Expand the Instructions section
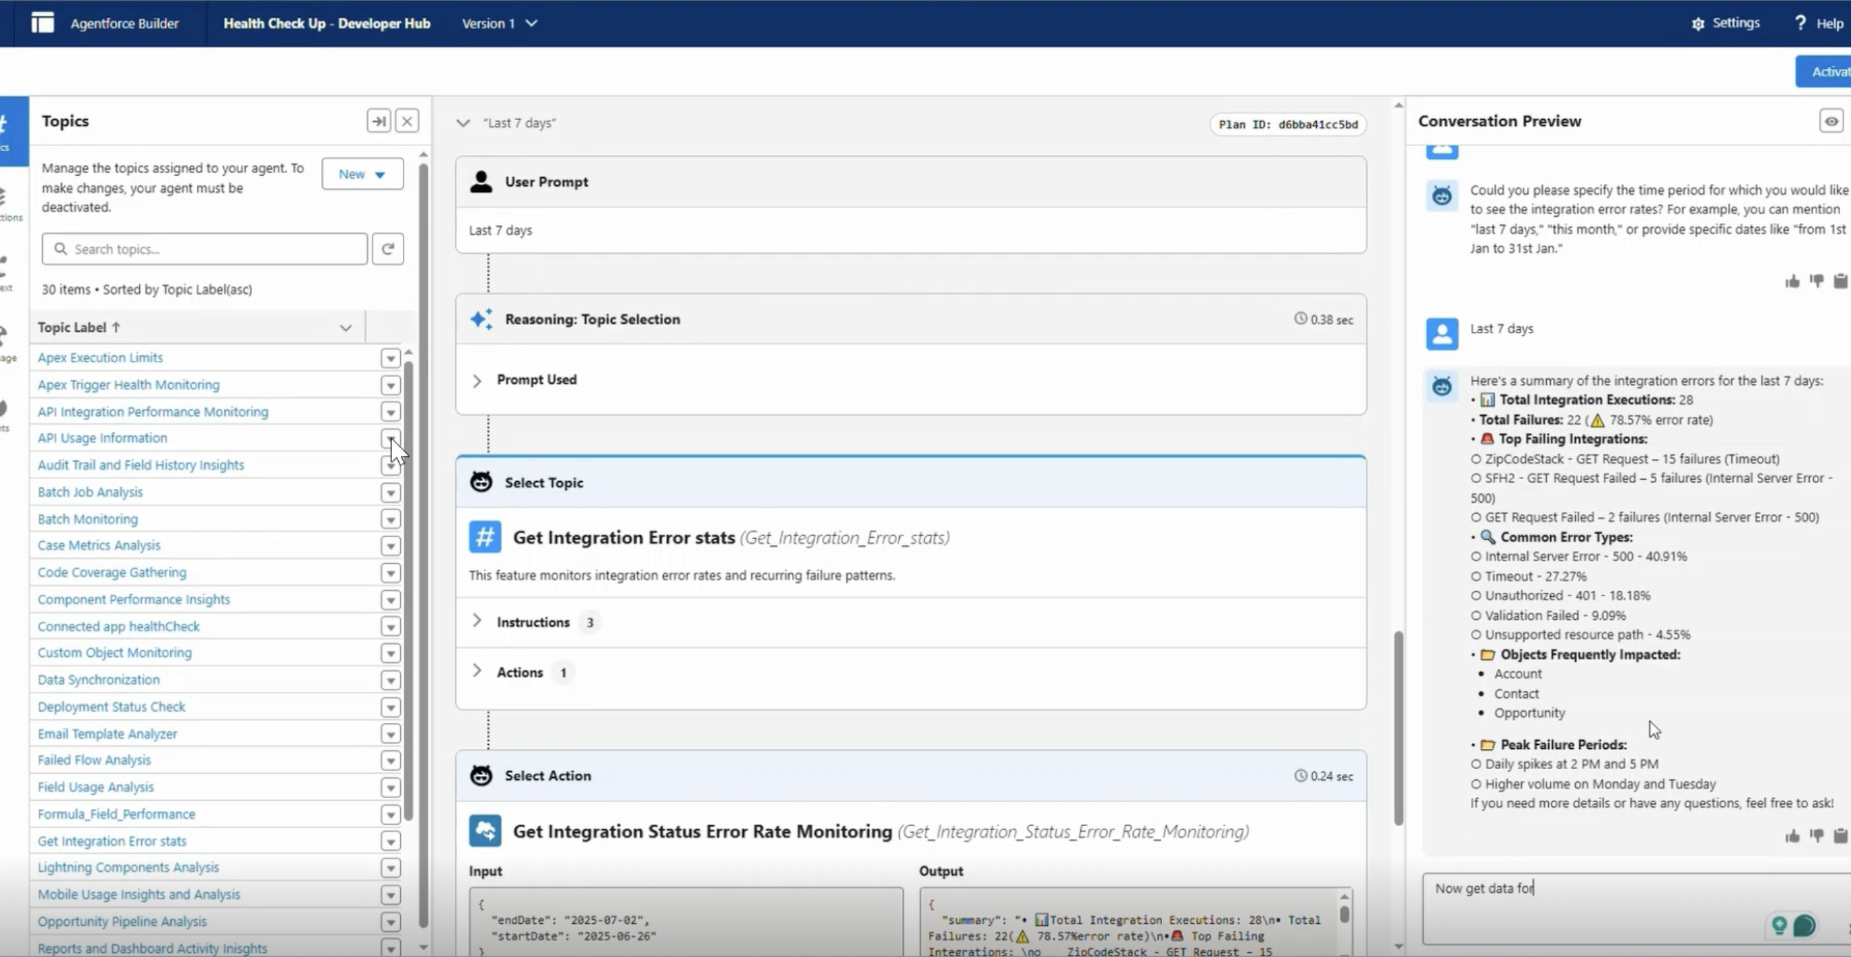Screen dimensions: 1851x957 click(477, 620)
